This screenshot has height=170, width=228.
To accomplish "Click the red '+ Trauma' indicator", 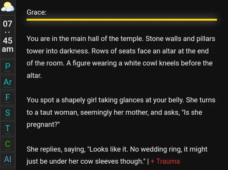I will (x=165, y=161).
